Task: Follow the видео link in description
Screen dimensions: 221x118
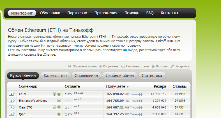Action: point(132,50)
